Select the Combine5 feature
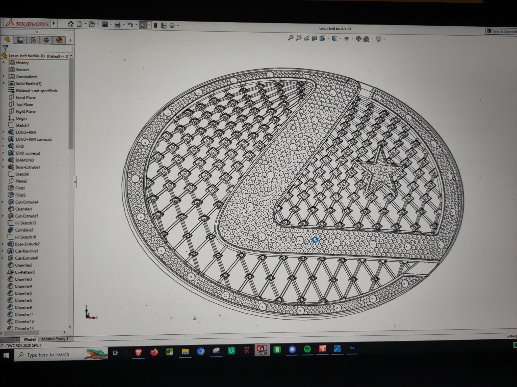Image resolution: width=517 pixels, height=387 pixels. pyautogui.click(x=21, y=230)
